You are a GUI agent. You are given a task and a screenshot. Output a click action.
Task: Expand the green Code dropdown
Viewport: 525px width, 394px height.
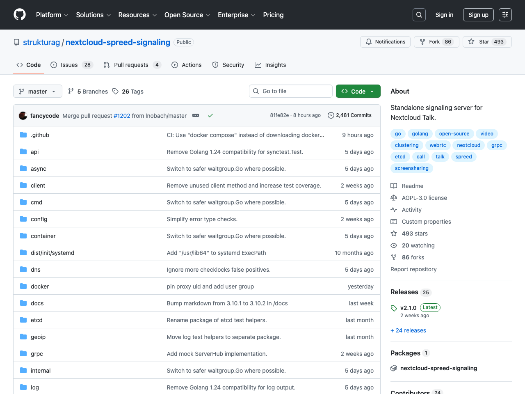(x=358, y=91)
